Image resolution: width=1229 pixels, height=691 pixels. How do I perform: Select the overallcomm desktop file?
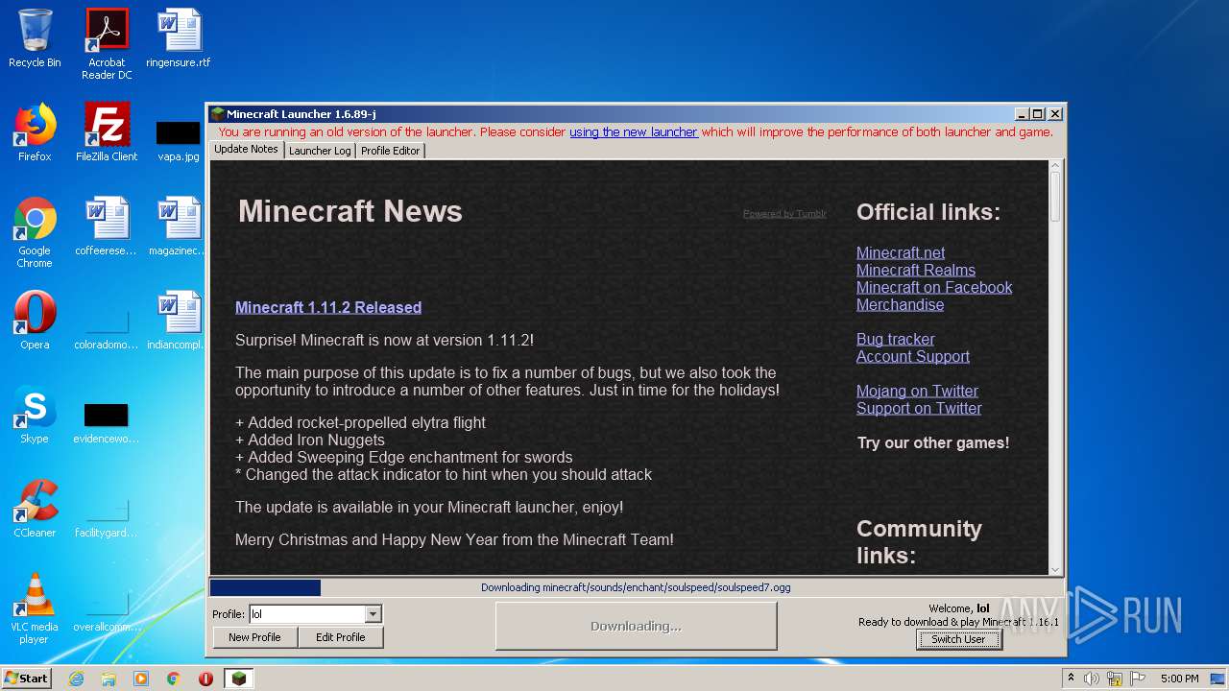[x=107, y=610]
